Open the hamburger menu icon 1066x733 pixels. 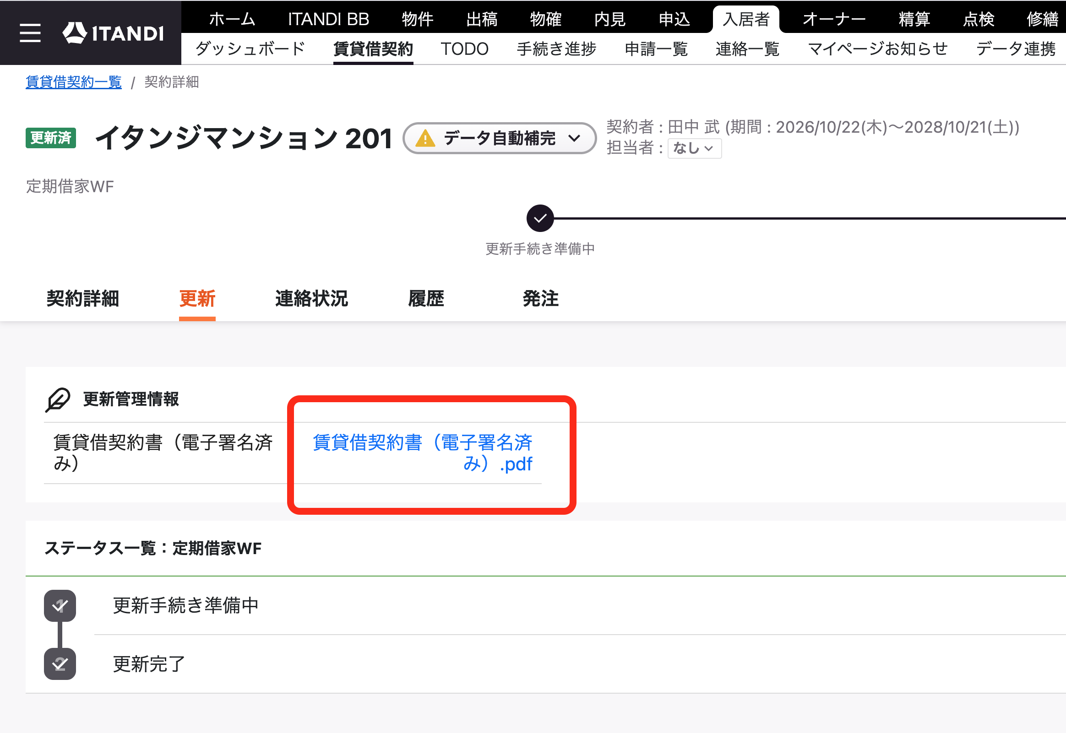30,33
